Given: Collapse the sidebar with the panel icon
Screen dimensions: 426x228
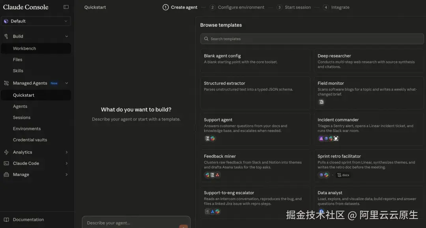Looking at the screenshot, I should tap(66, 7).
